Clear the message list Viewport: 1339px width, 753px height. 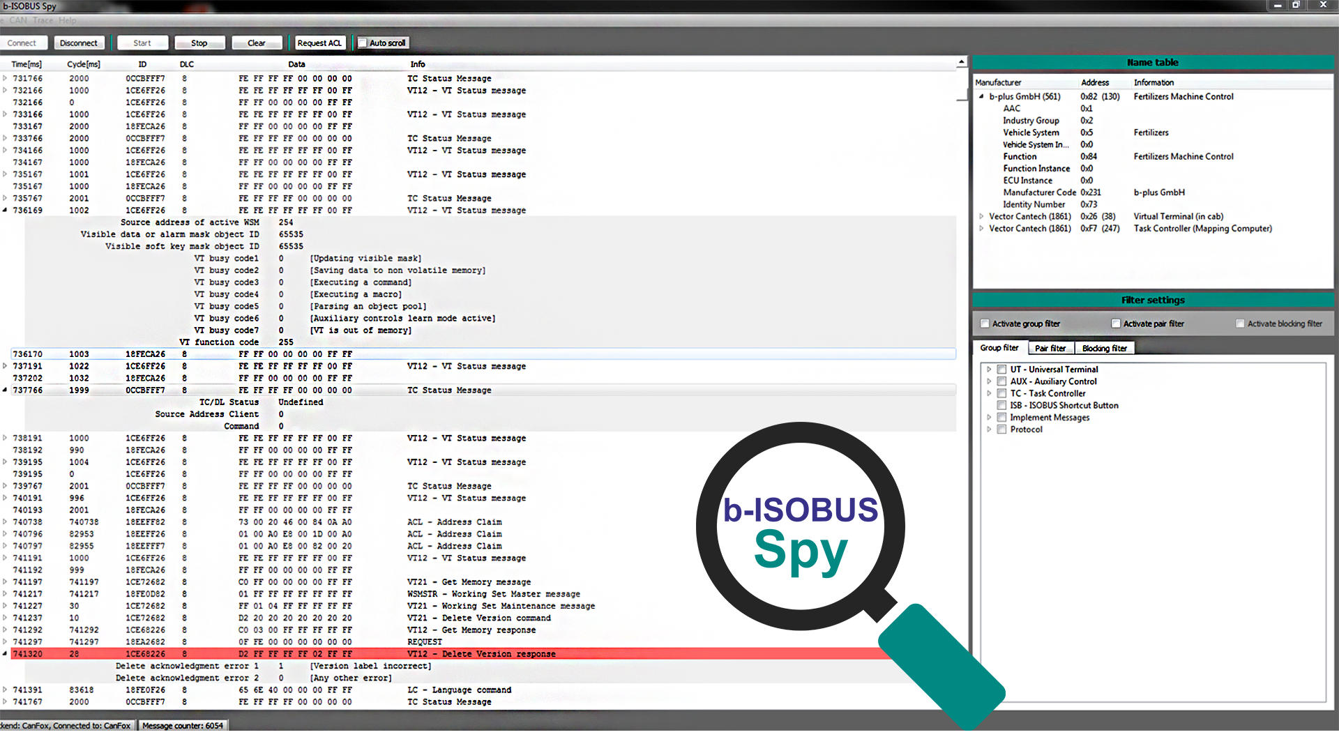point(257,43)
